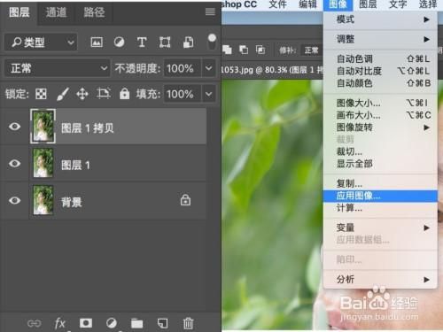443x332 pixels.
Task: Expand the 填充 slider arrow
Action: [x=208, y=94]
